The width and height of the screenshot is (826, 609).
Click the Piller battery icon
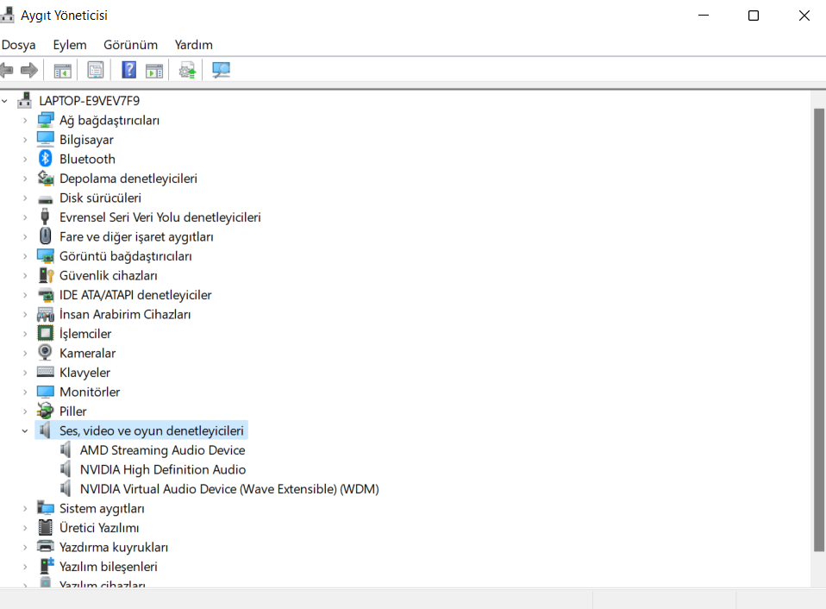46,411
